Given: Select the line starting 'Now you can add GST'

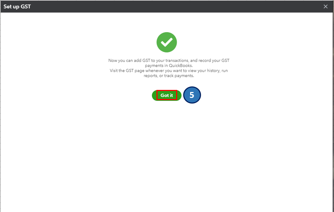Looking at the screenshot, I should click(169, 60).
